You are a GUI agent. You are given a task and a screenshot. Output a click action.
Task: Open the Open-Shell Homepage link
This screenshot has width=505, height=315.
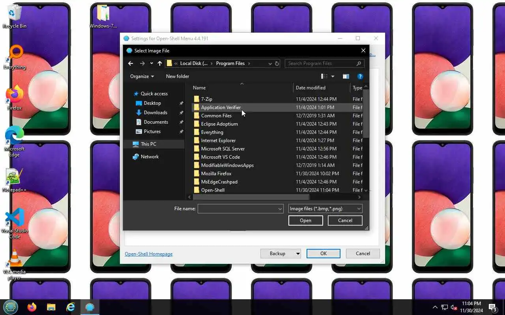click(x=149, y=254)
